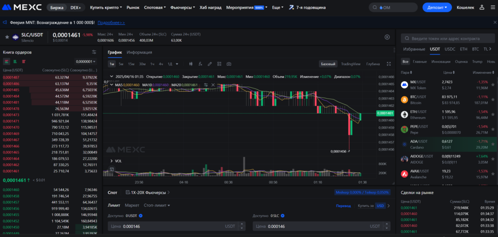Viewport: 498px width, 237px height.
Task: Open more timeframes dropdown arrow
Action: pyautogui.click(x=177, y=64)
